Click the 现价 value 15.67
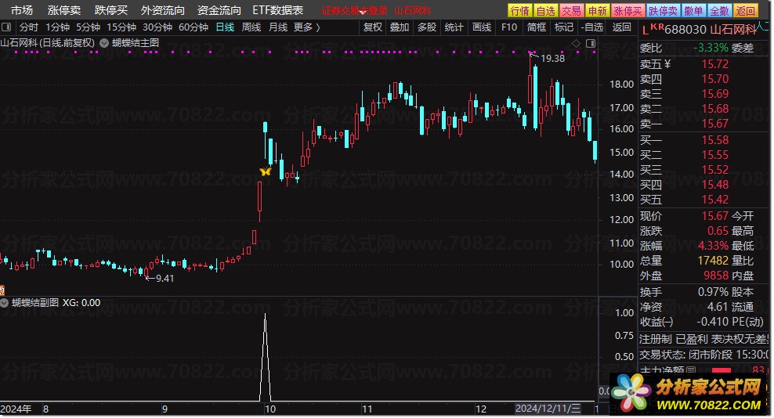The height and width of the screenshot is (418, 774). [x=714, y=216]
